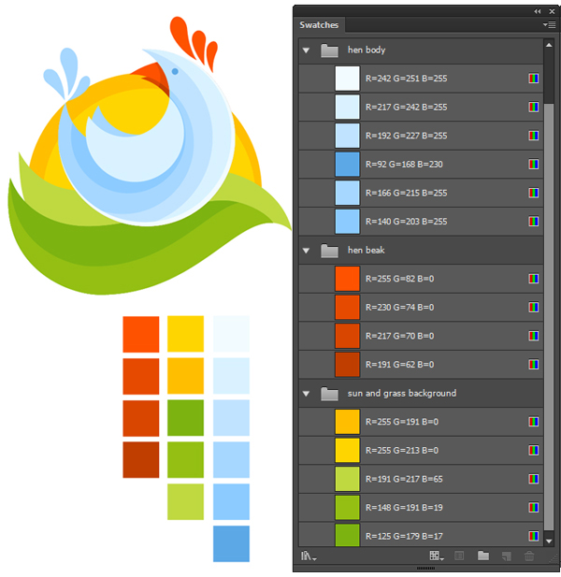Click RGB mode icon for R=255 G=213 B=0
Image resolution: width=561 pixels, height=577 pixels.
[x=533, y=451]
